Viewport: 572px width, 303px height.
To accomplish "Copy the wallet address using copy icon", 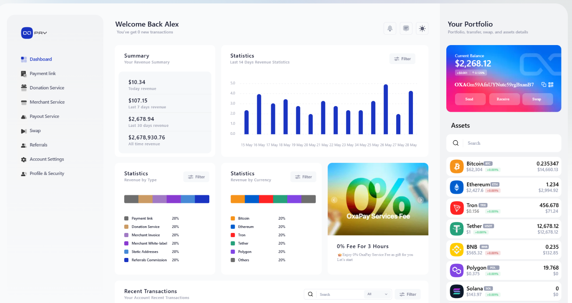I will 544,84.
